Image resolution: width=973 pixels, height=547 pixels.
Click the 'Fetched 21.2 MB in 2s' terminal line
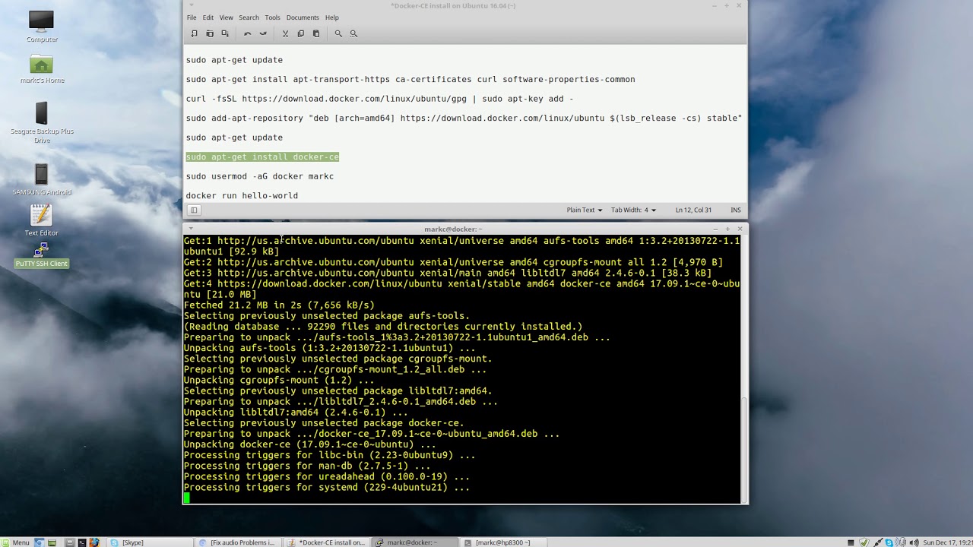[x=279, y=305]
